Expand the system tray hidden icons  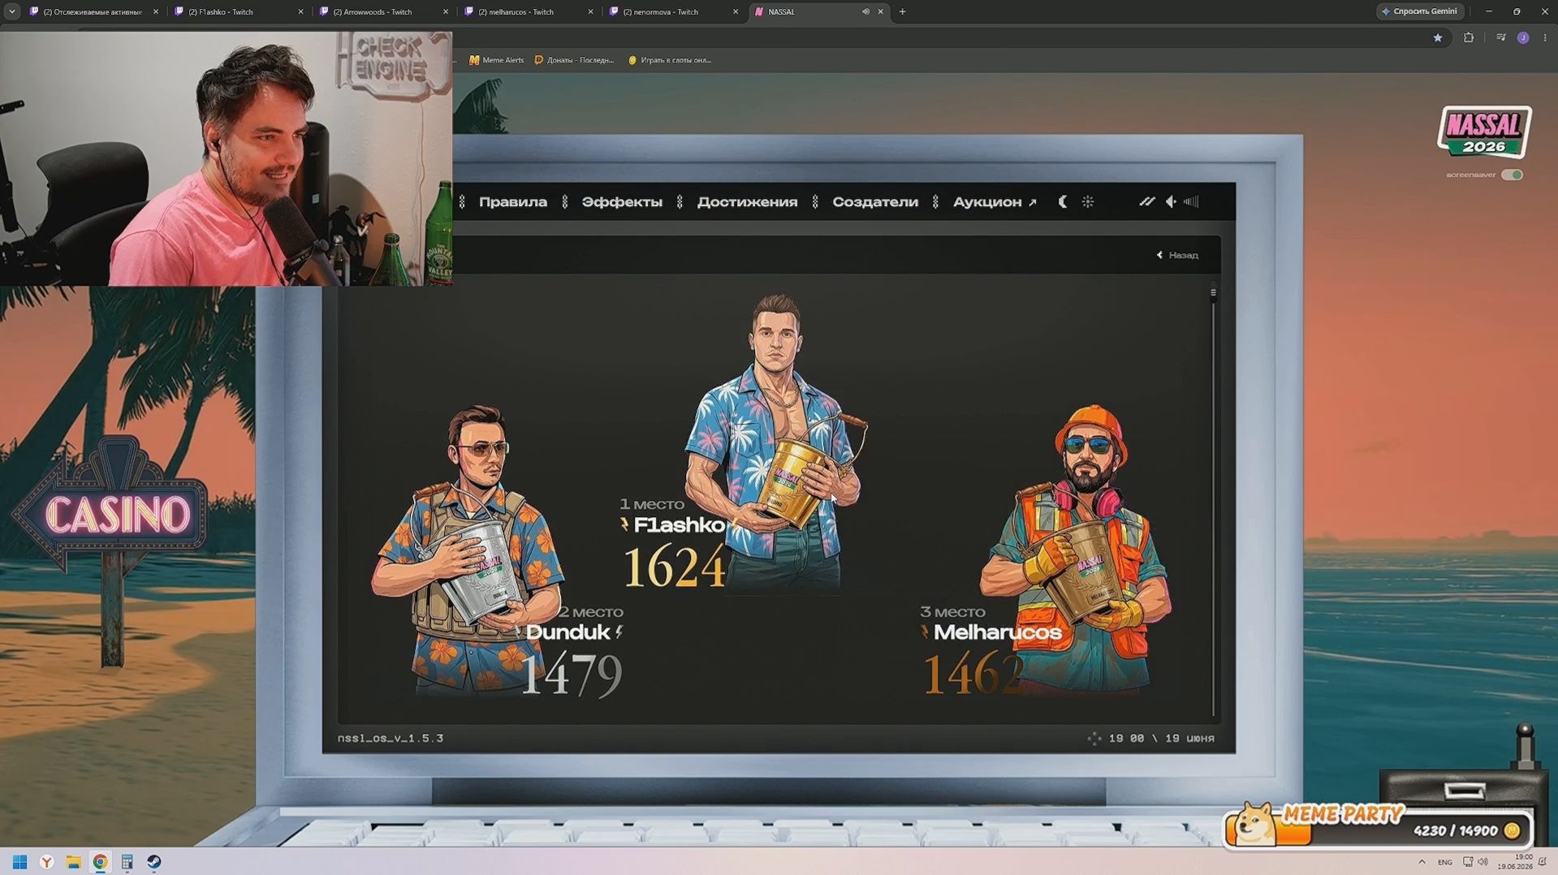coord(1422,862)
